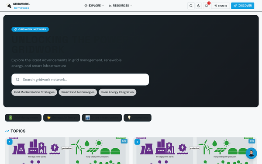This screenshot has height=164, width=262.
Task: Click the red notification count badge
Action: (x=209, y=3)
